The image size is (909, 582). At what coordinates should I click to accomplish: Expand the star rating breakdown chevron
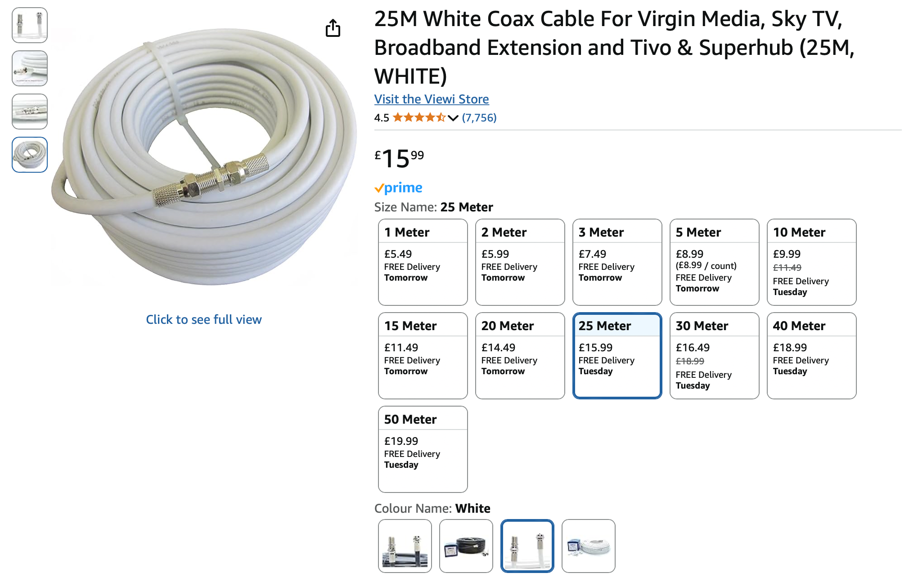pyautogui.click(x=453, y=118)
